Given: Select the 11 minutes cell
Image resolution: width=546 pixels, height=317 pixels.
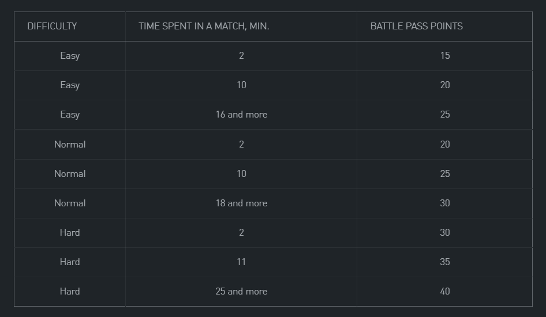Looking at the screenshot, I should click(241, 262).
